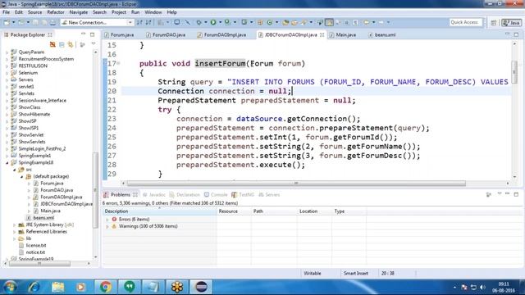Sort Problems by Resource column header

[234, 211]
